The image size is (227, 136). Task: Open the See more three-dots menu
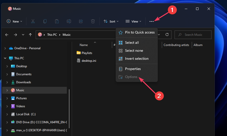(x=151, y=21)
